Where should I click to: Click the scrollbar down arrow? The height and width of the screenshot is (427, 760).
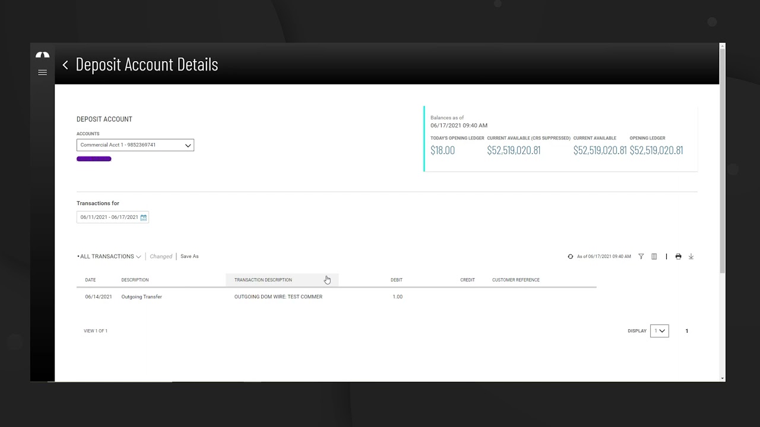coord(722,378)
